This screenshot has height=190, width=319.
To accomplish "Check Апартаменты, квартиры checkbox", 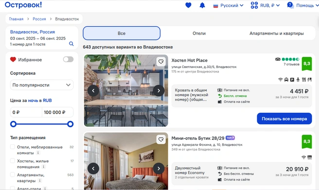I will [x=13, y=175].
